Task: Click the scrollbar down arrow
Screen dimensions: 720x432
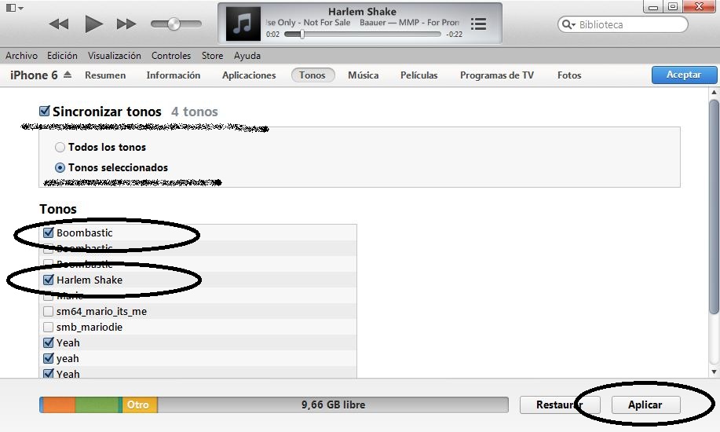Action: (714, 372)
